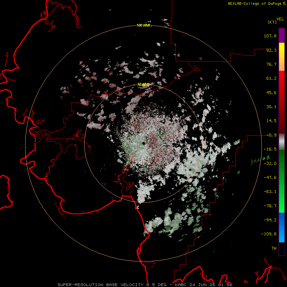Click the black radar site dot at center

[x=143, y=143]
